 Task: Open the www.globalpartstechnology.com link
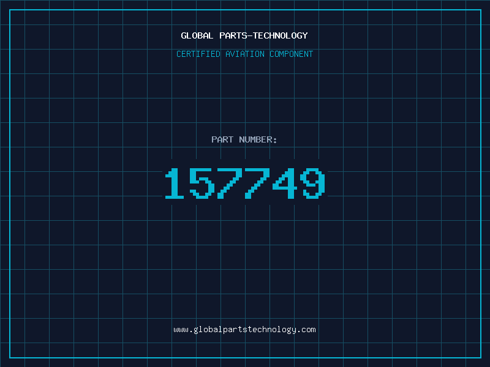[244, 330]
